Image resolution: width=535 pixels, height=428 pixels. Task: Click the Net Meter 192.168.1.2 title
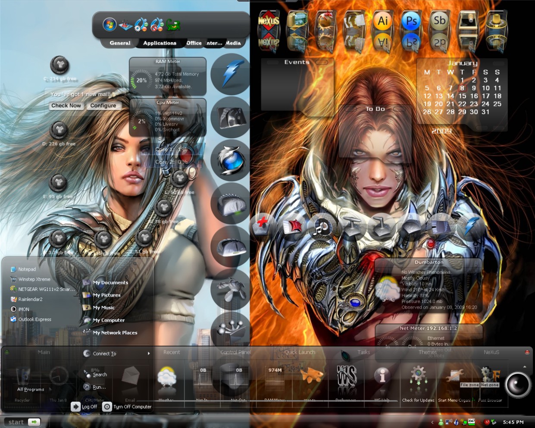coord(428,328)
